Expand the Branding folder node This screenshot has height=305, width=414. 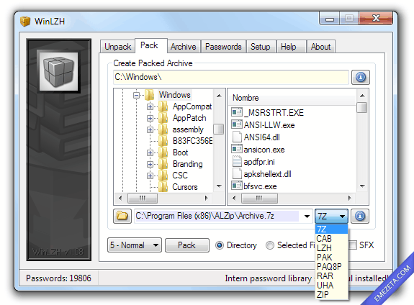tap(150, 165)
